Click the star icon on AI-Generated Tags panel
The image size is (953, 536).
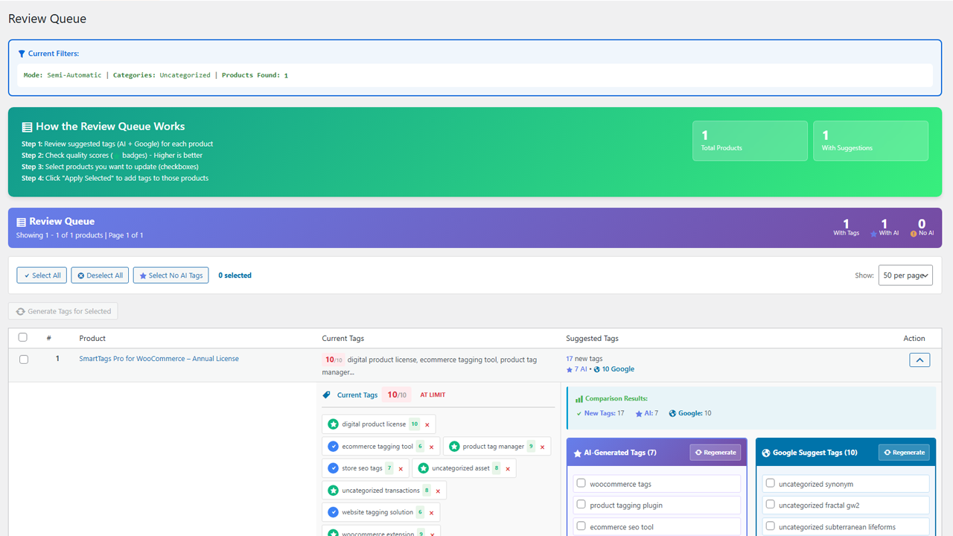[579, 452]
